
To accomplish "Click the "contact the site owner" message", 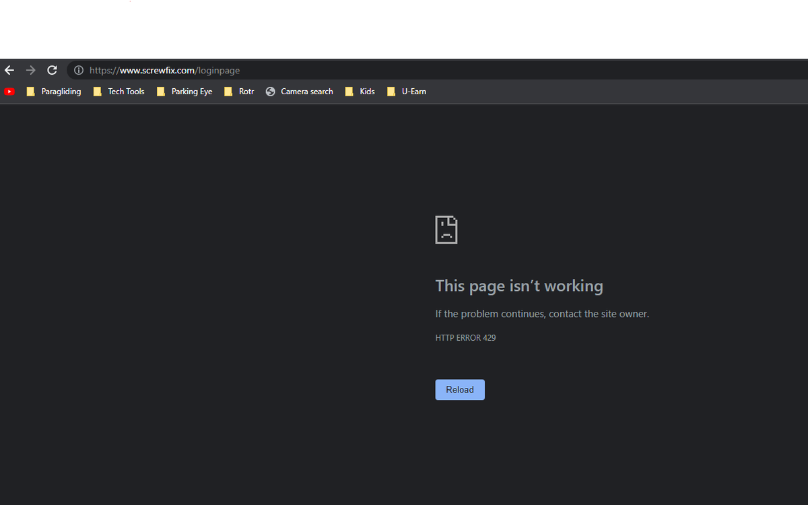I will click(x=542, y=314).
